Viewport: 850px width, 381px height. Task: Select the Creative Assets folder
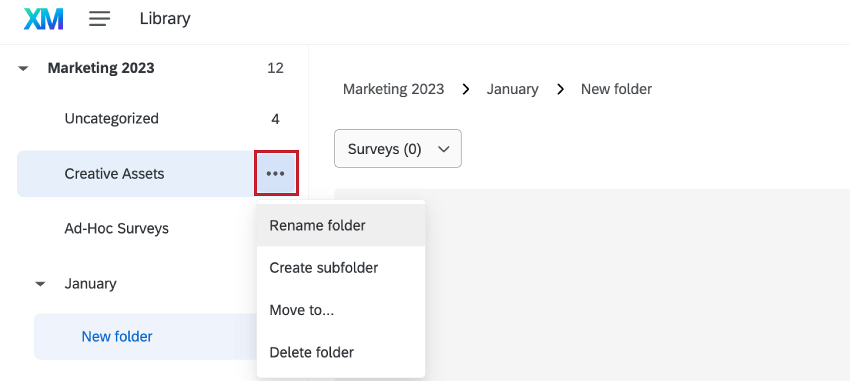[x=114, y=173]
